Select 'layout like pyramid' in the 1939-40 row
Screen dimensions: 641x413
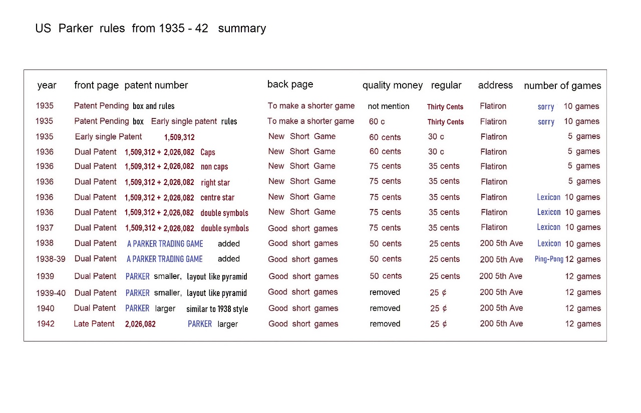(x=217, y=293)
